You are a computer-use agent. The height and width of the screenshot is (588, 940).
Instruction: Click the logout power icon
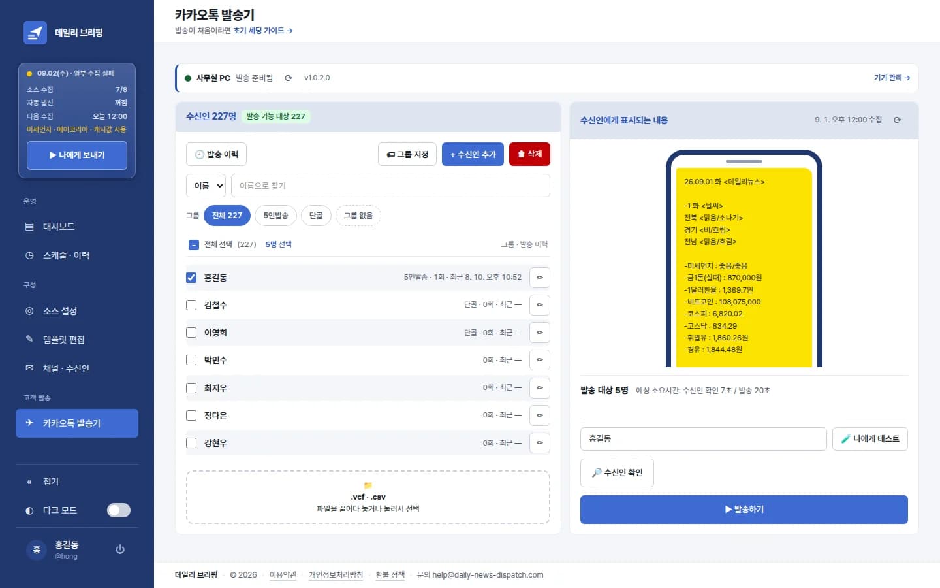pyautogui.click(x=120, y=549)
